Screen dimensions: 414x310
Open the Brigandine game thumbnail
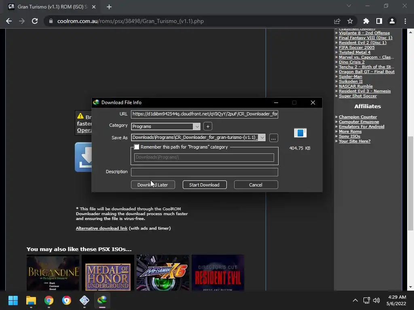(x=53, y=272)
